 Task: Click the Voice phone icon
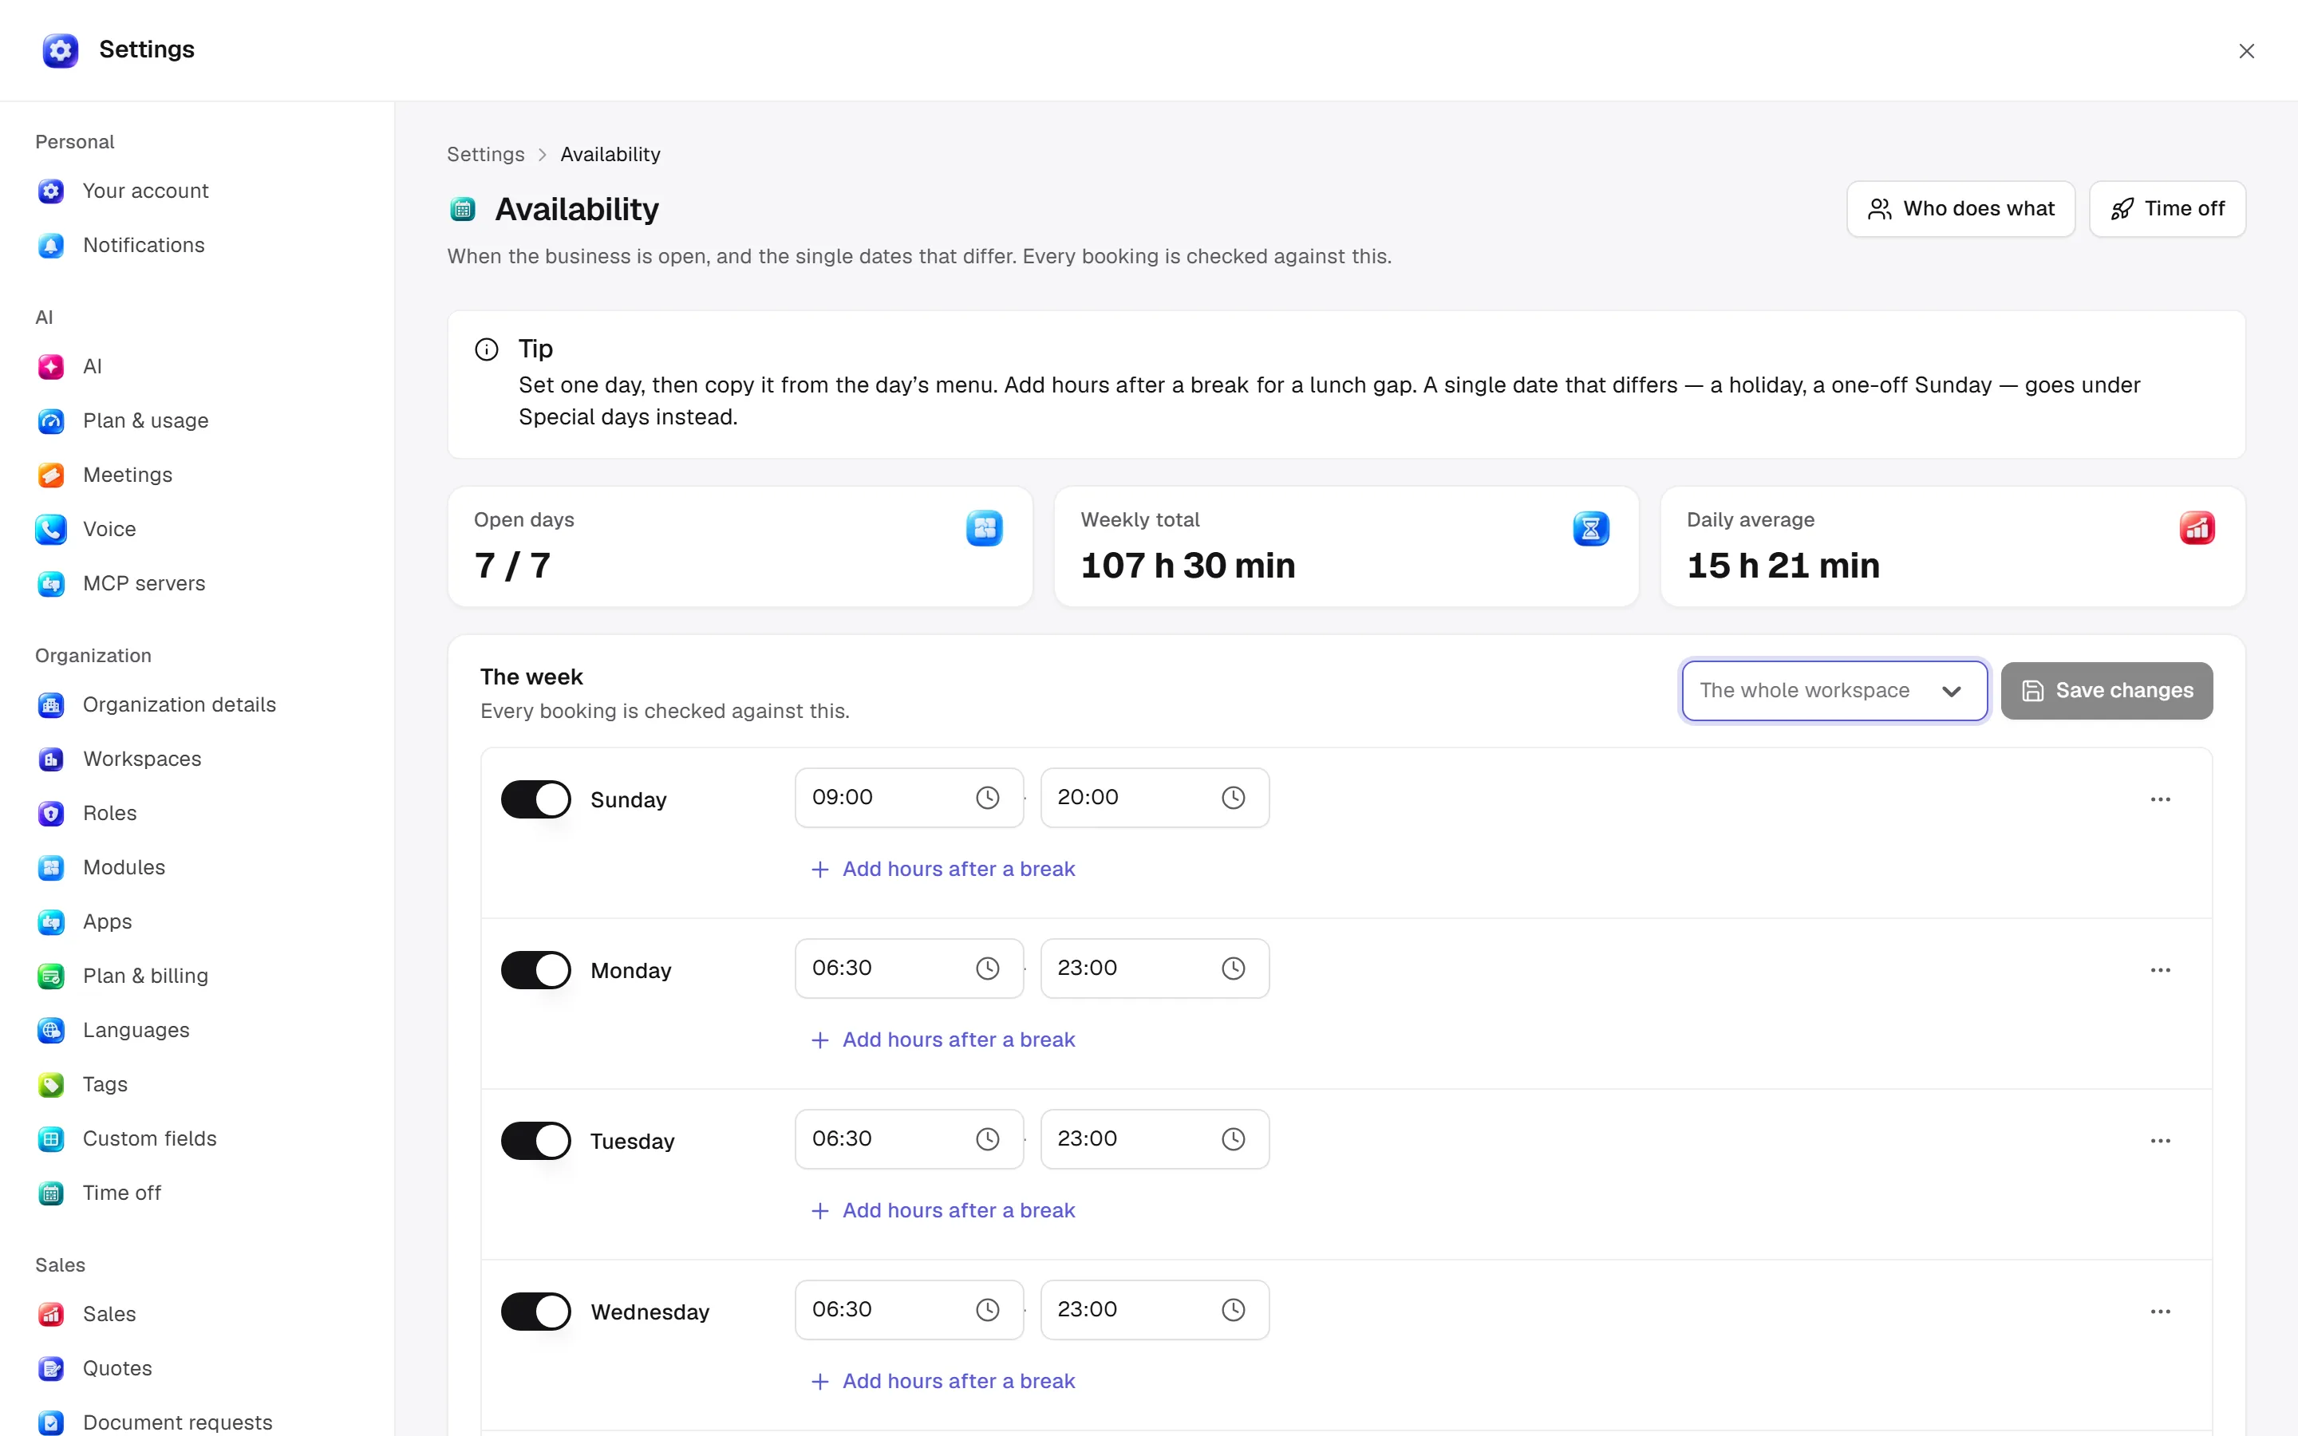click(51, 529)
